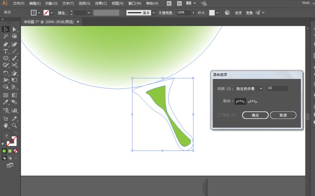Click the green fill color swatch
Image resolution: width=315 pixels, height=196 pixels.
3,151
